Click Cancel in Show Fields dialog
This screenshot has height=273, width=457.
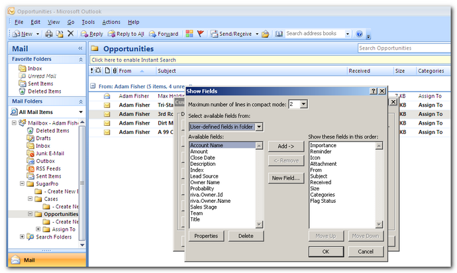366,251
